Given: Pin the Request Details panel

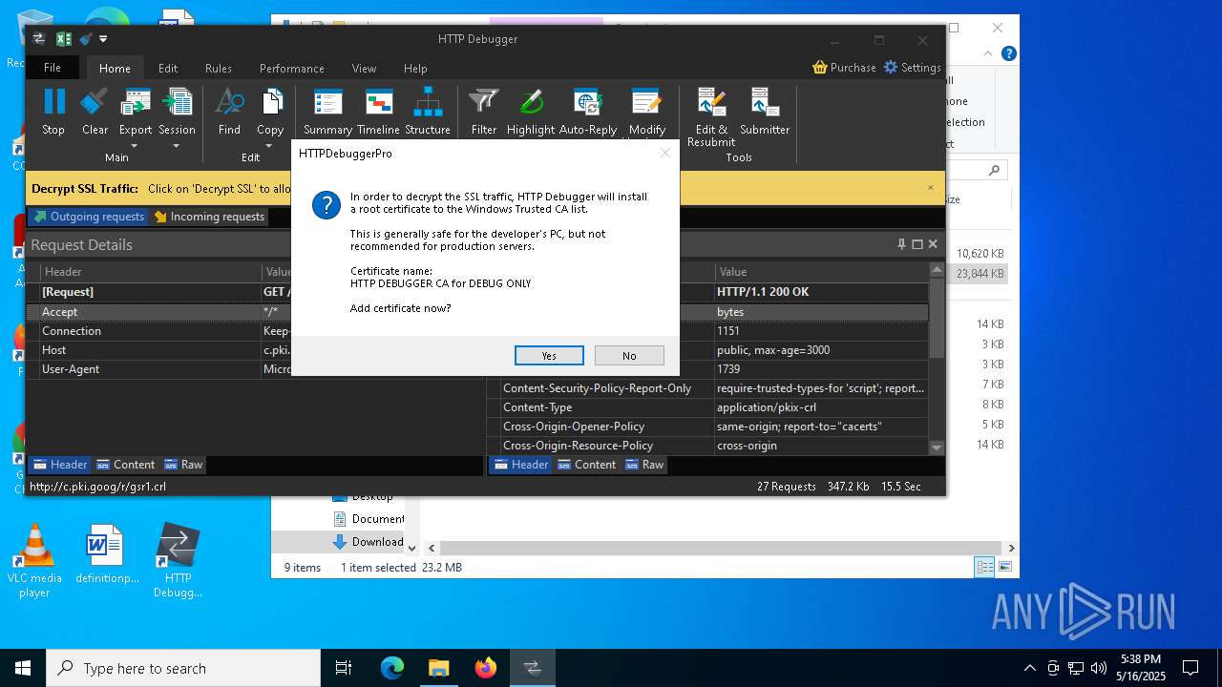Looking at the screenshot, I should point(901,244).
